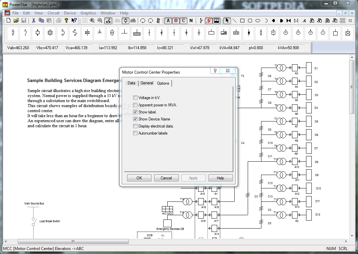
Task: Click the horizontal scrollbar thumb
Action: (73, 241)
